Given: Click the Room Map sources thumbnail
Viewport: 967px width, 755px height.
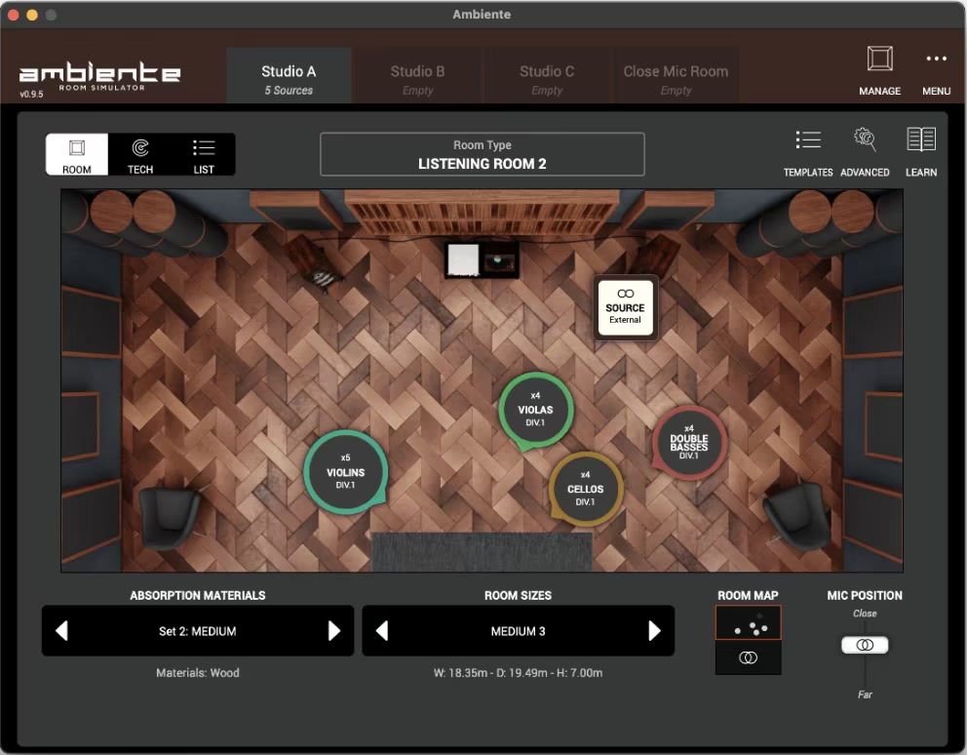Looking at the screenshot, I should pyautogui.click(x=748, y=623).
